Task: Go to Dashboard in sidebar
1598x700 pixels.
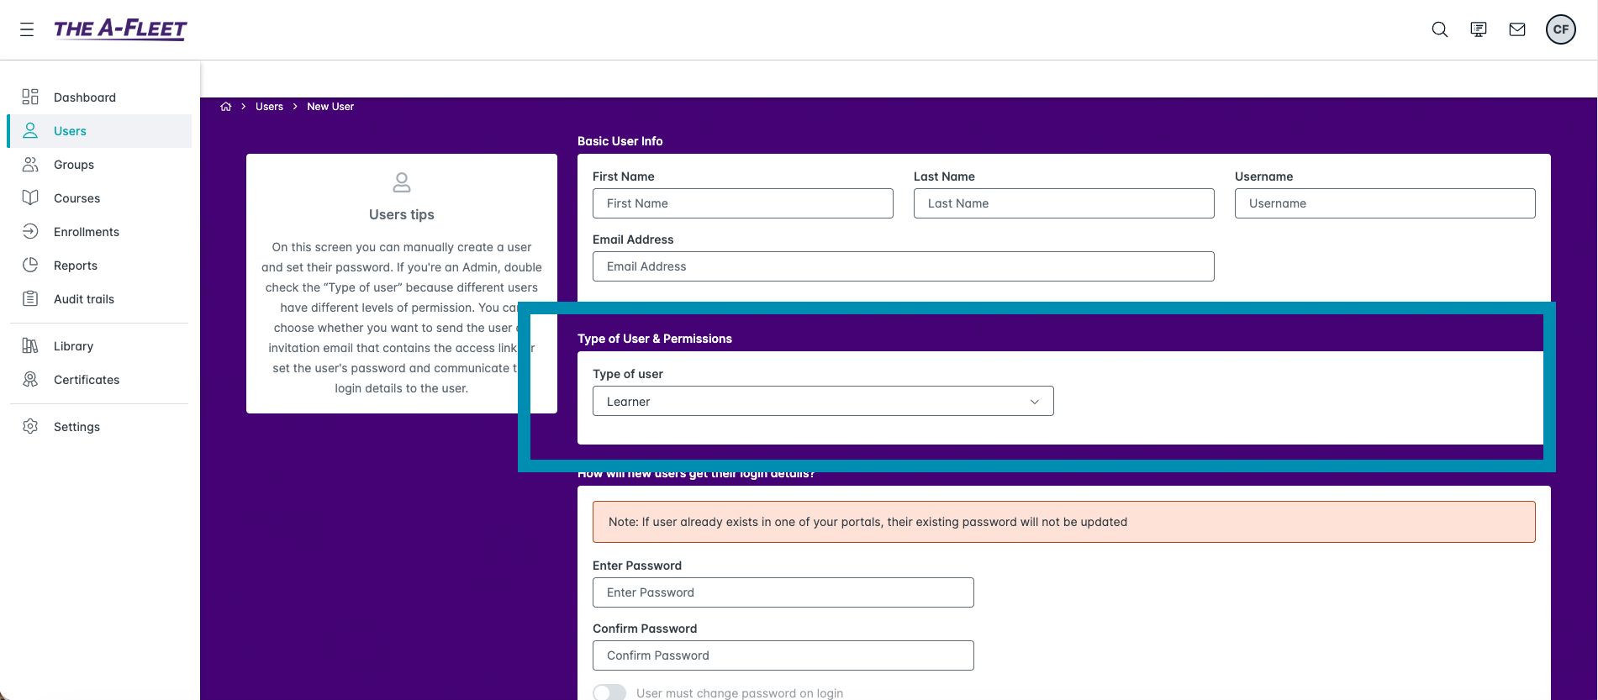Action: point(84,97)
